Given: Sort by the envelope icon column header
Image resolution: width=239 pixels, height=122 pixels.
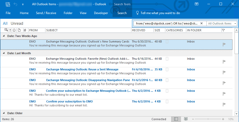Looking at the screenshot, I should coord(7,30).
